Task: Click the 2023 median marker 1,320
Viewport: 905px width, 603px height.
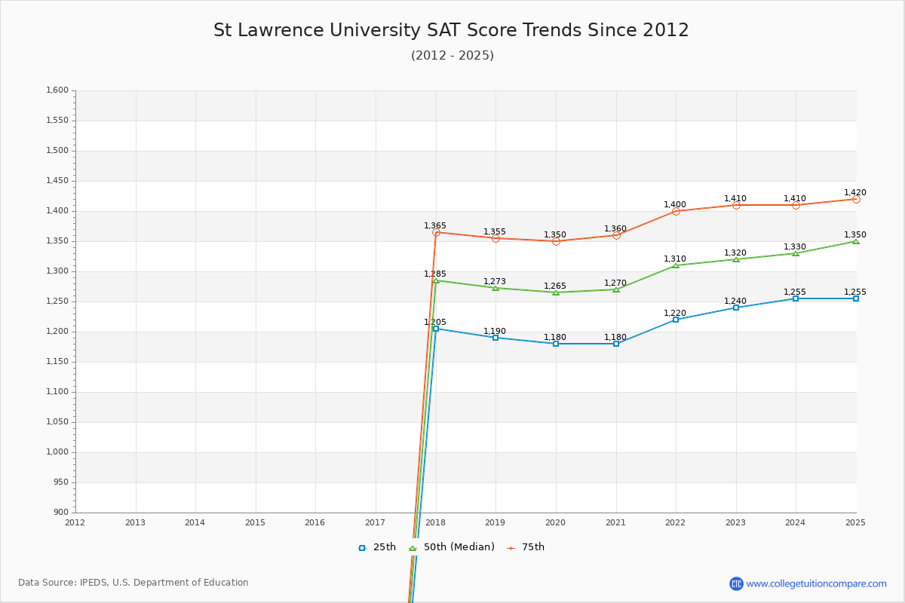Action: (736, 259)
